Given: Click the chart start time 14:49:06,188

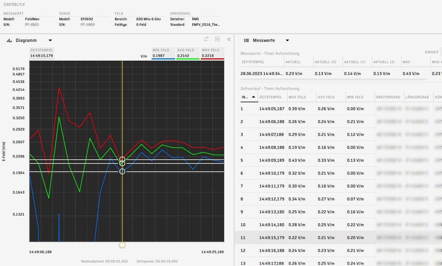Looking at the screenshot, I should (x=40, y=252).
